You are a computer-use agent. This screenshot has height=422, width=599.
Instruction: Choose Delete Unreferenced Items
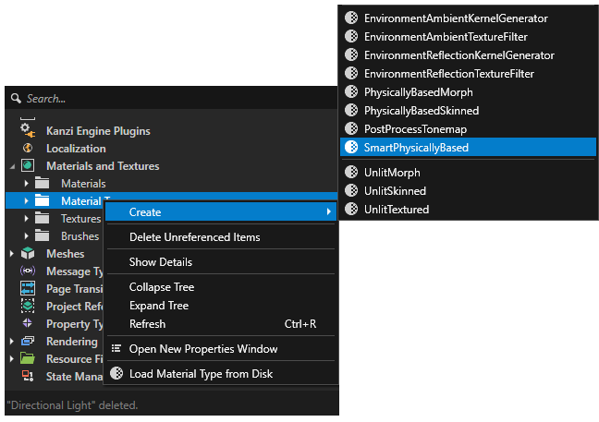(x=194, y=237)
